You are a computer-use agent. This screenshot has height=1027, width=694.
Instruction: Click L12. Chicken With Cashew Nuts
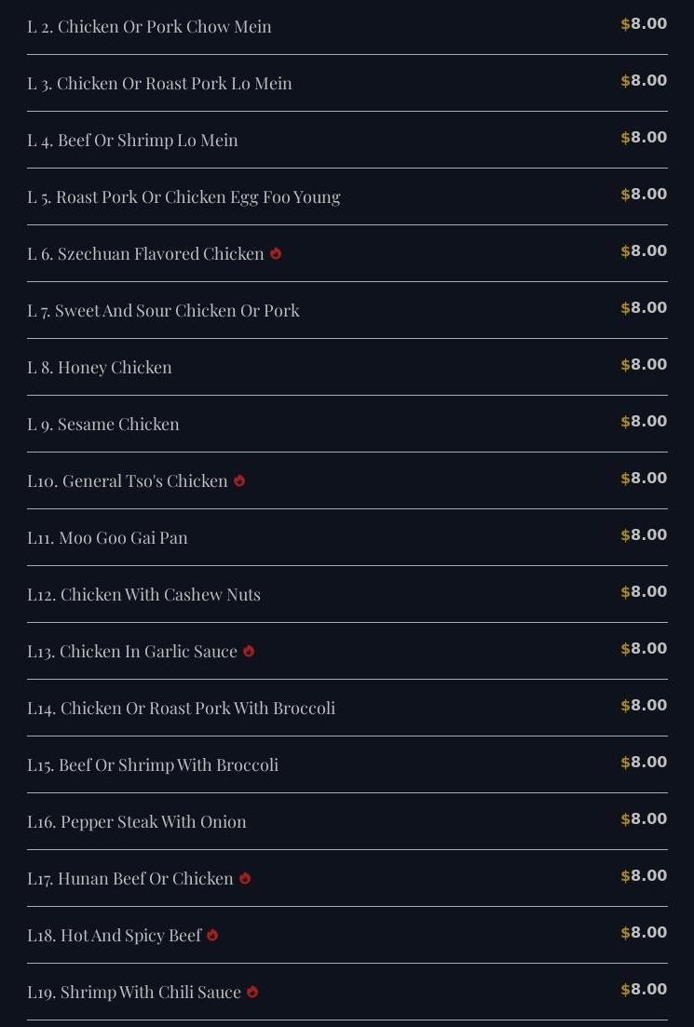point(143,595)
